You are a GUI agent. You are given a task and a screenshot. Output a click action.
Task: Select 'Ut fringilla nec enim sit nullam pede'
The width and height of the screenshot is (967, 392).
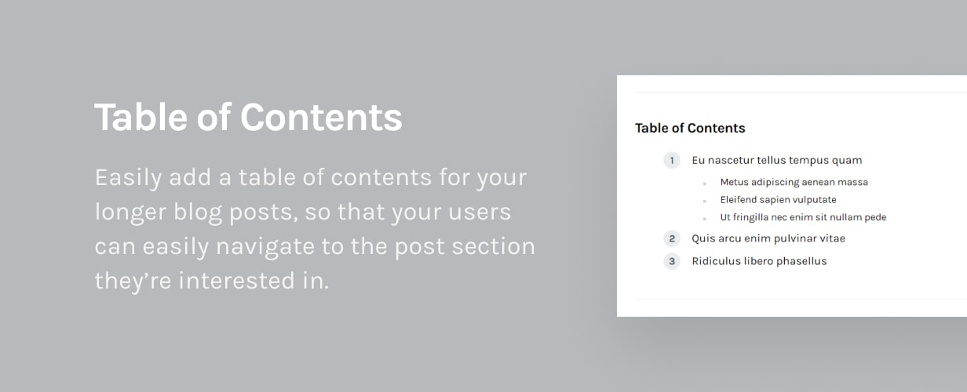803,217
